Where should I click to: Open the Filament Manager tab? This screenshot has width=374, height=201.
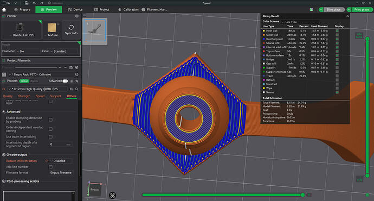click(154, 10)
